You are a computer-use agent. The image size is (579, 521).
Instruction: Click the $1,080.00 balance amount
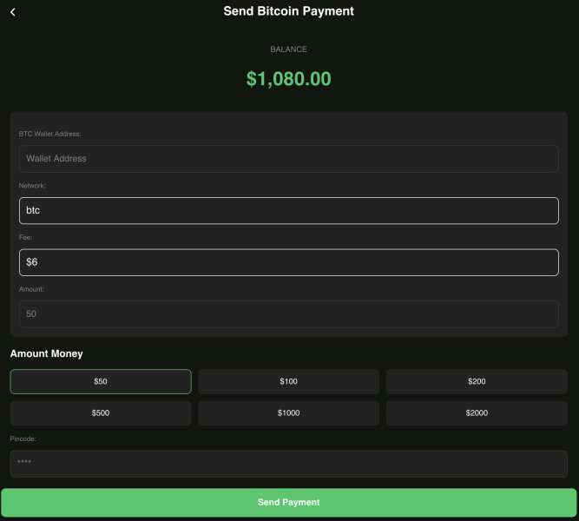click(288, 79)
